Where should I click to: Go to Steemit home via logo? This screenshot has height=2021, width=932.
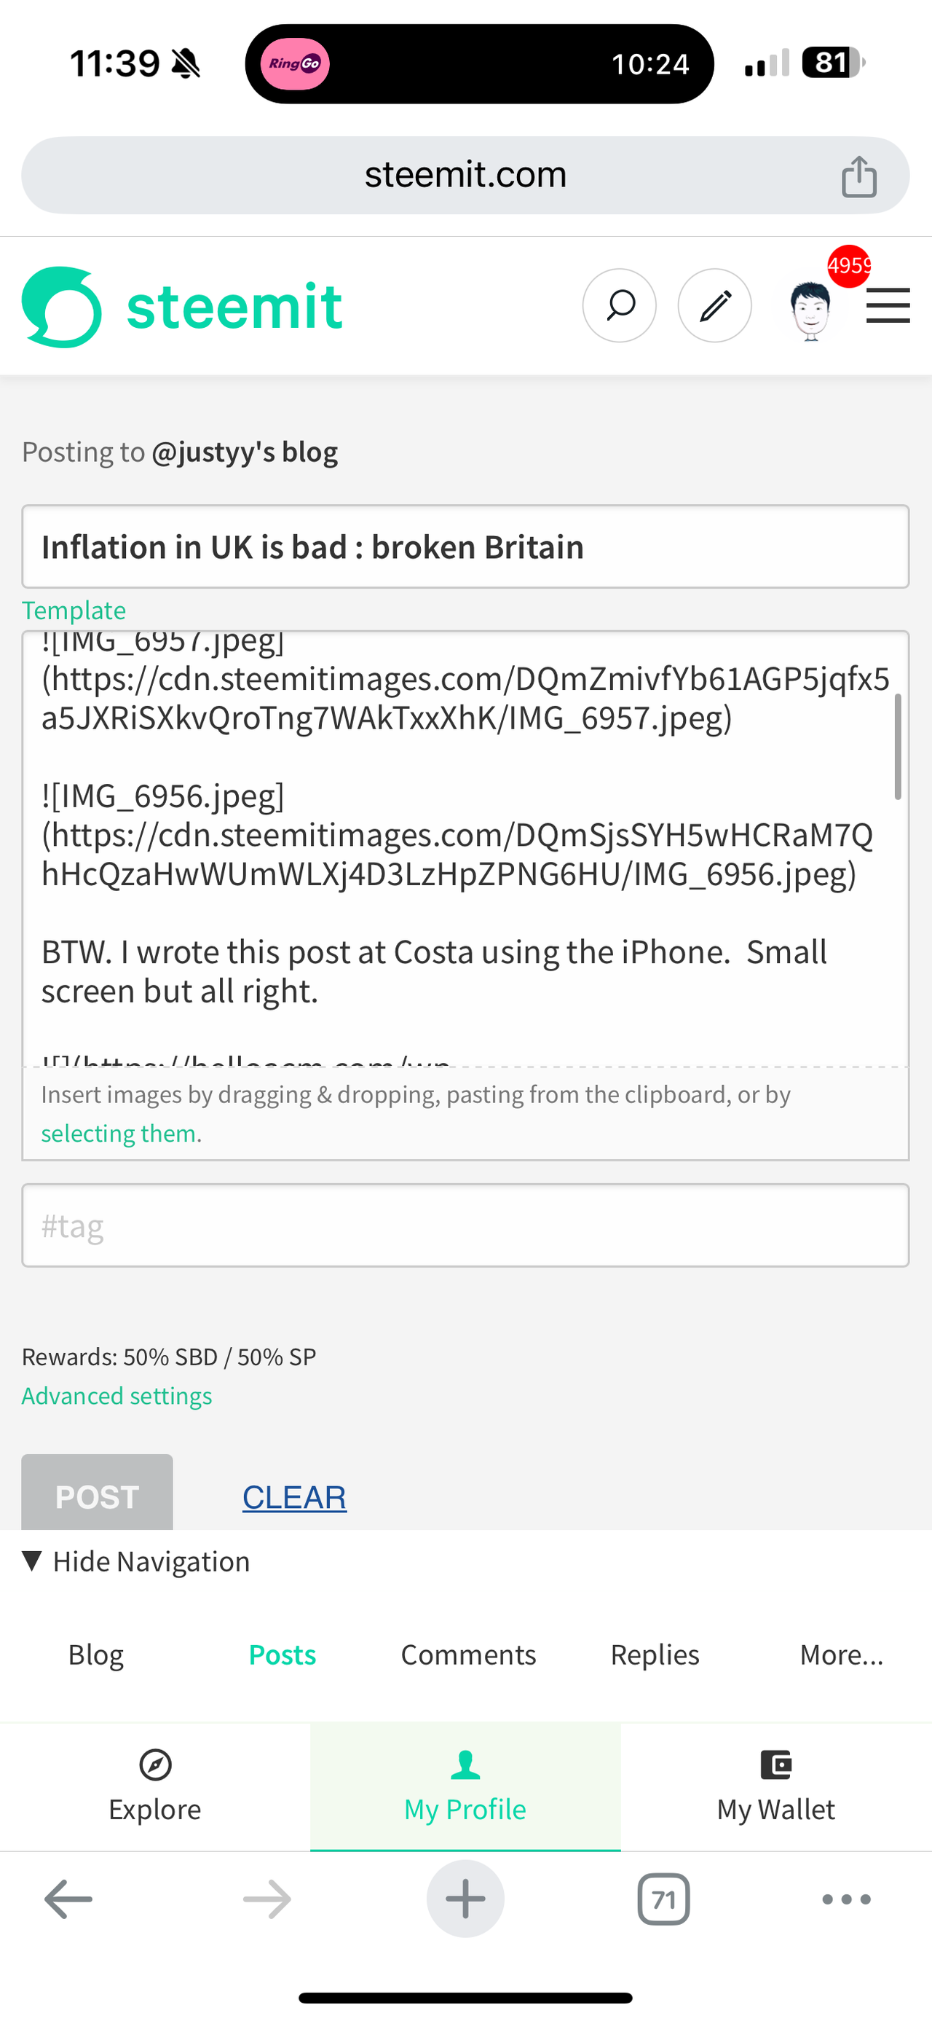(183, 307)
